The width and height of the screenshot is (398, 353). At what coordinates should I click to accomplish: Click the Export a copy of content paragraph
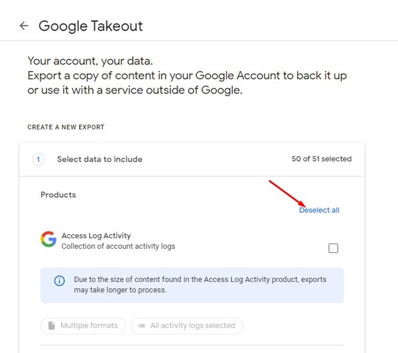187,83
